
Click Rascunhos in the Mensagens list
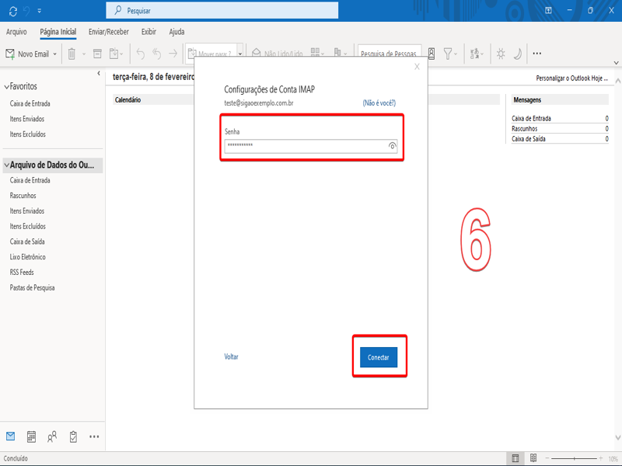point(524,129)
